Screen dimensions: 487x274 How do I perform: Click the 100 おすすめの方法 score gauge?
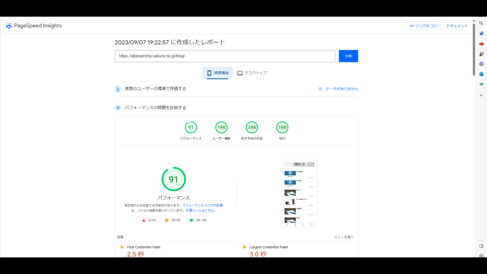pos(252,127)
